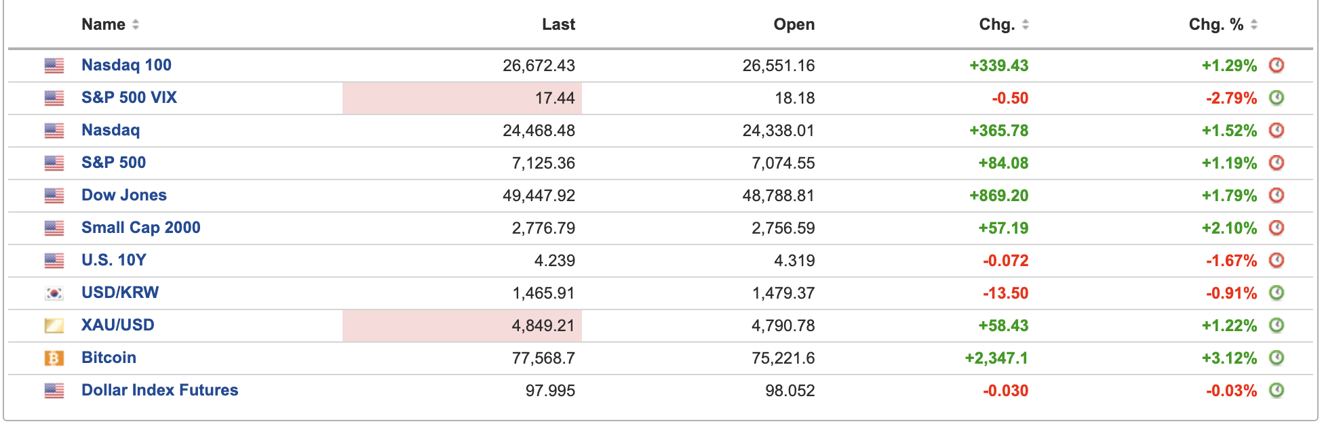
Task: Sort the table by Name column arrows
Action: [x=136, y=25]
